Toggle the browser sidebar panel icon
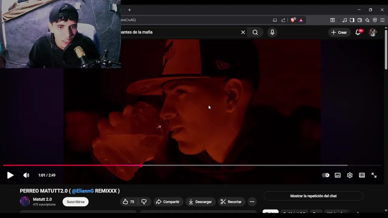The height and width of the screenshot is (218, 388). click(352, 20)
